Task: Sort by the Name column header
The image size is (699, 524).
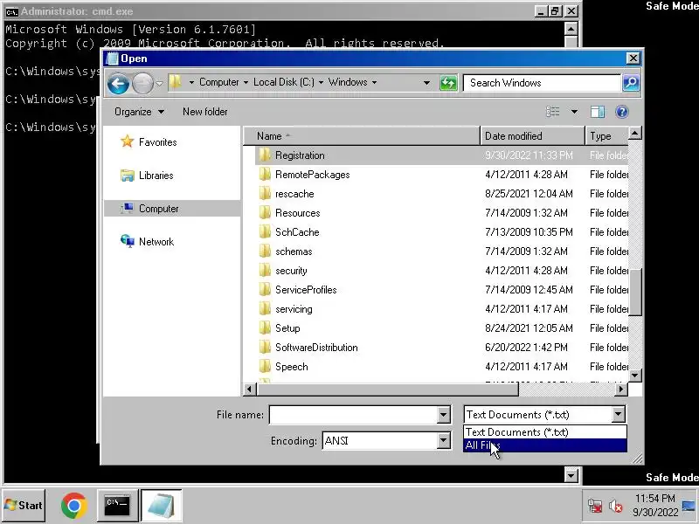Action: (362, 136)
